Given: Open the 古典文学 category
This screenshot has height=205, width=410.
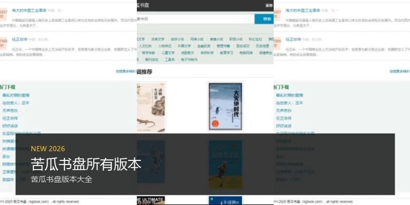Looking at the screenshot, I should 158,39.
